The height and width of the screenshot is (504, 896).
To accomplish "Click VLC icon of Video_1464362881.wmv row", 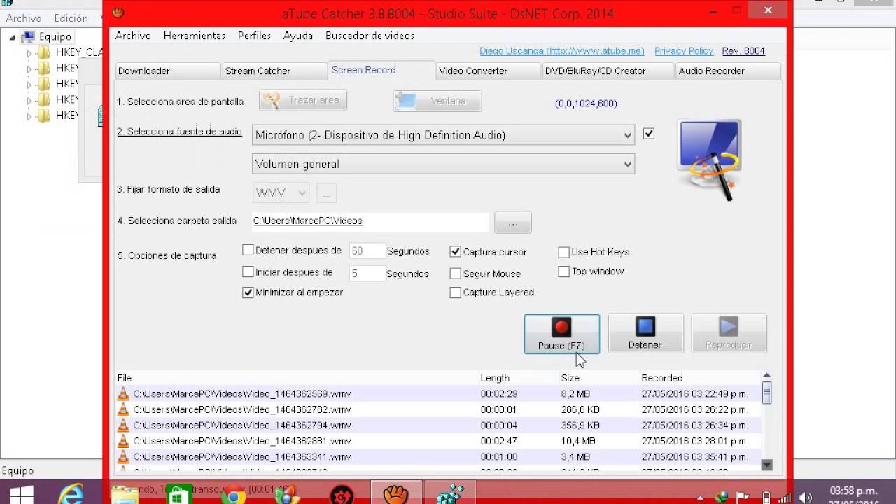I will coord(123,441).
